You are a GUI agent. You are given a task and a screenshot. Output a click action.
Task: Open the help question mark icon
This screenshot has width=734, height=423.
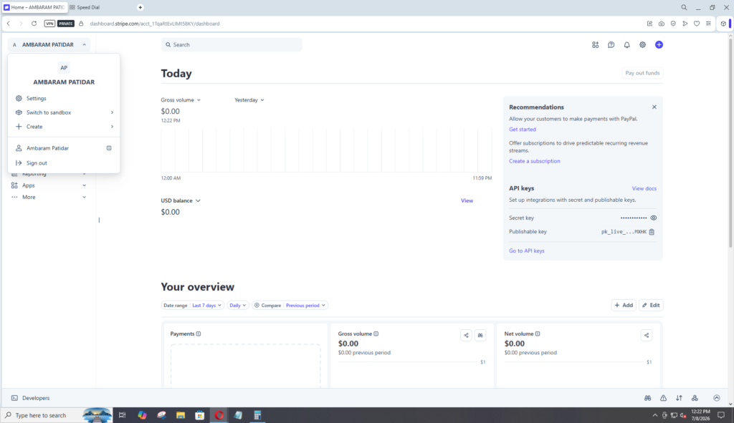pos(611,45)
